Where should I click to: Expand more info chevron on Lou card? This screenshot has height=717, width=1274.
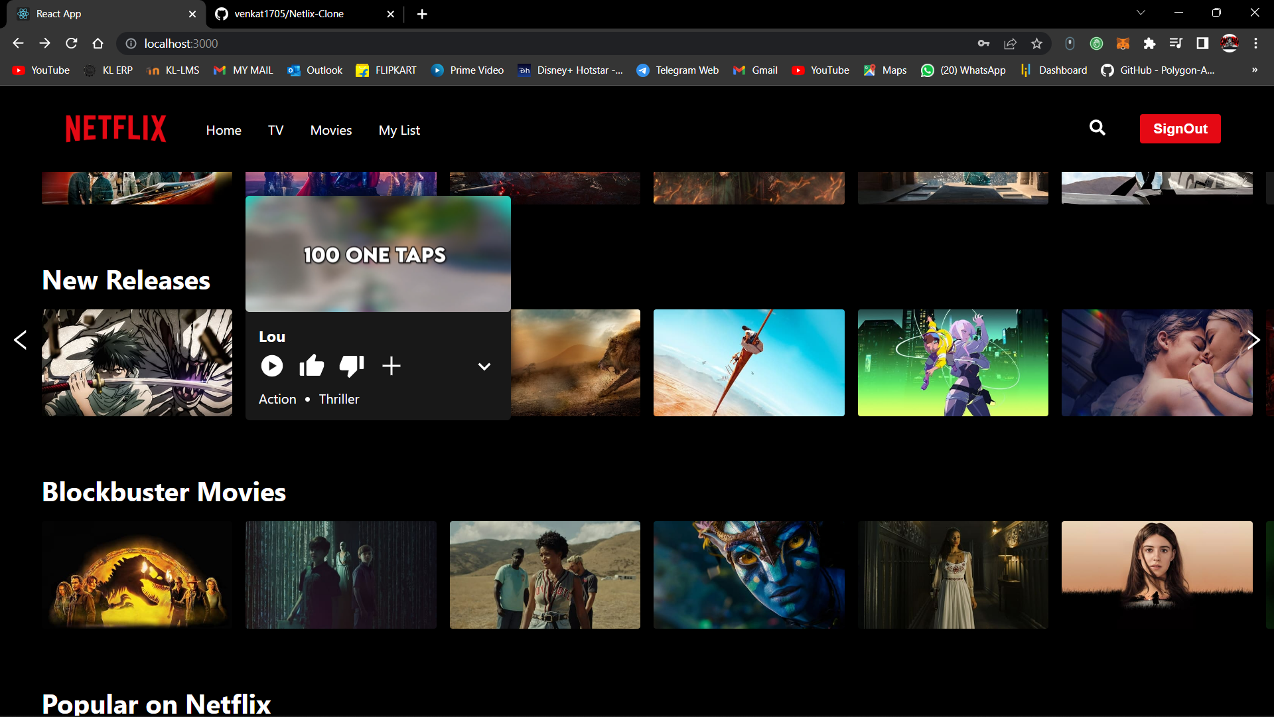tap(484, 366)
